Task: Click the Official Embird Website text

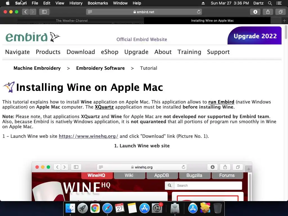Action: point(142,39)
